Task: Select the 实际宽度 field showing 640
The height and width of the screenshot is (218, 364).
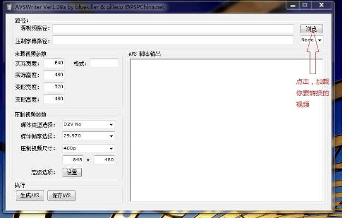Action: coord(53,63)
